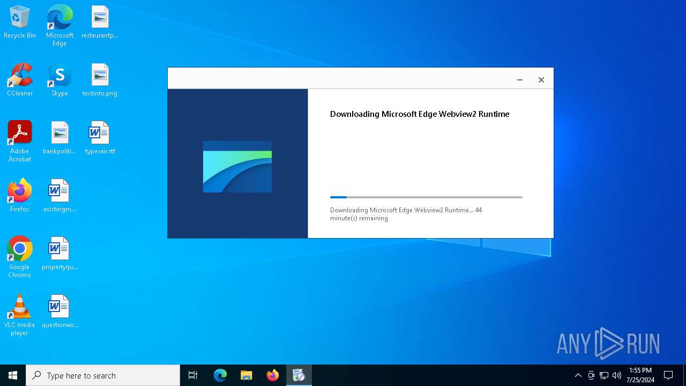
Task: Open Task View from the taskbar
Action: click(193, 375)
